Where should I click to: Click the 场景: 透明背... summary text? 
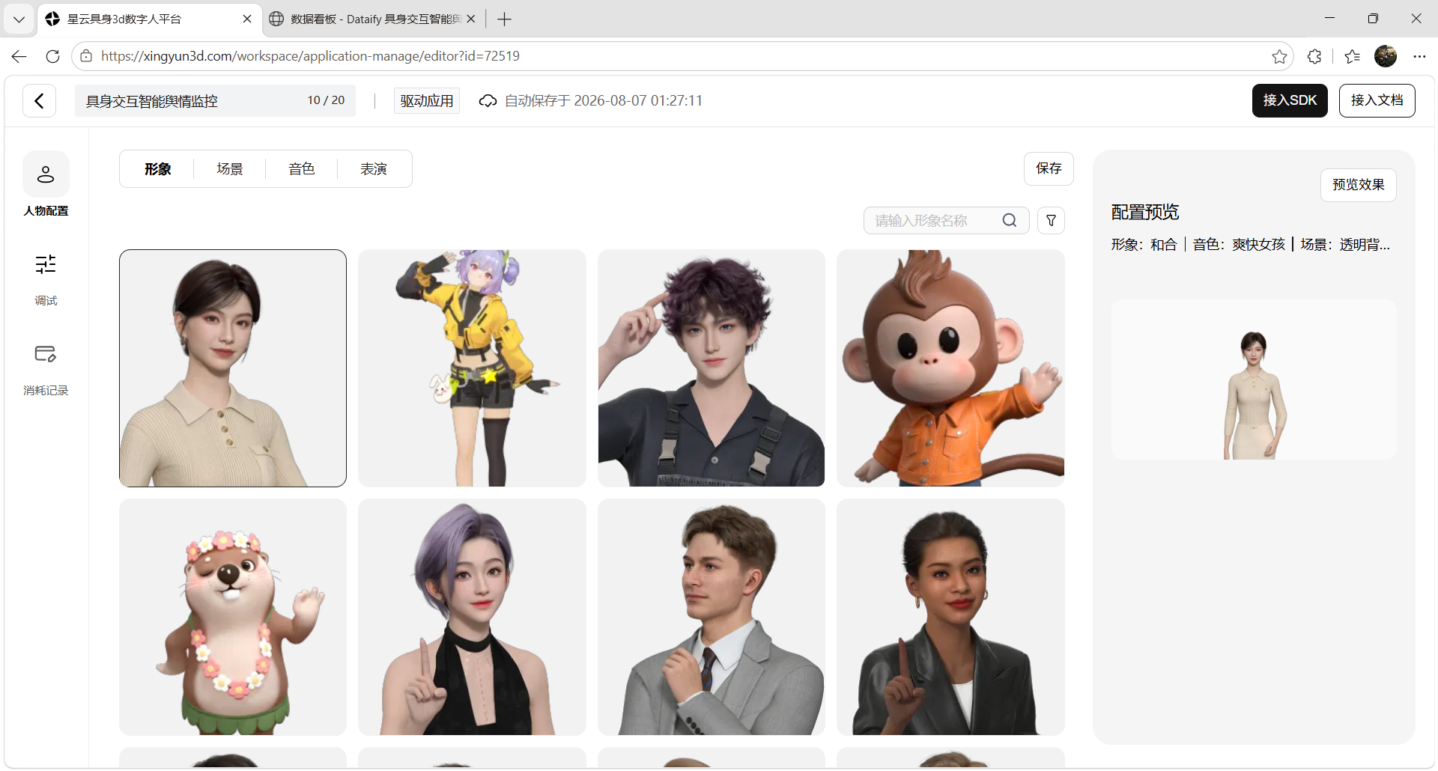(x=1345, y=245)
